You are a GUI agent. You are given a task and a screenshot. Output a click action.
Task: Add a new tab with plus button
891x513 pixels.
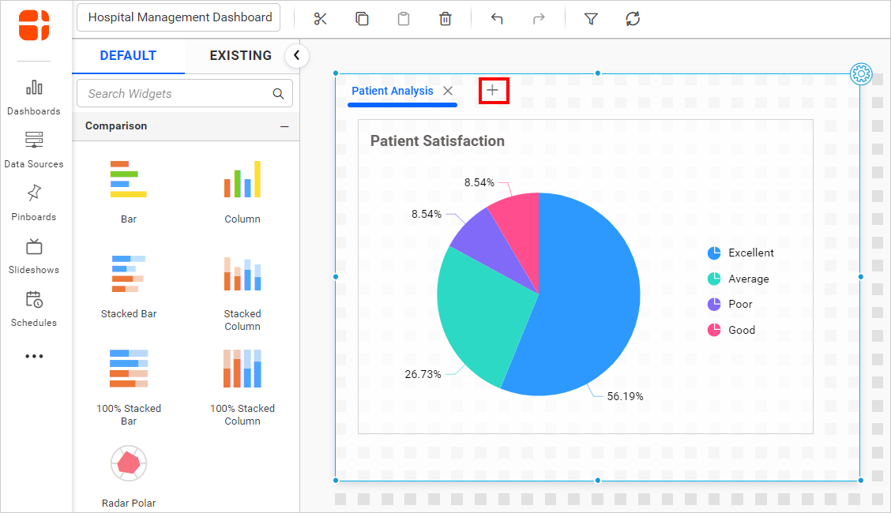point(493,91)
